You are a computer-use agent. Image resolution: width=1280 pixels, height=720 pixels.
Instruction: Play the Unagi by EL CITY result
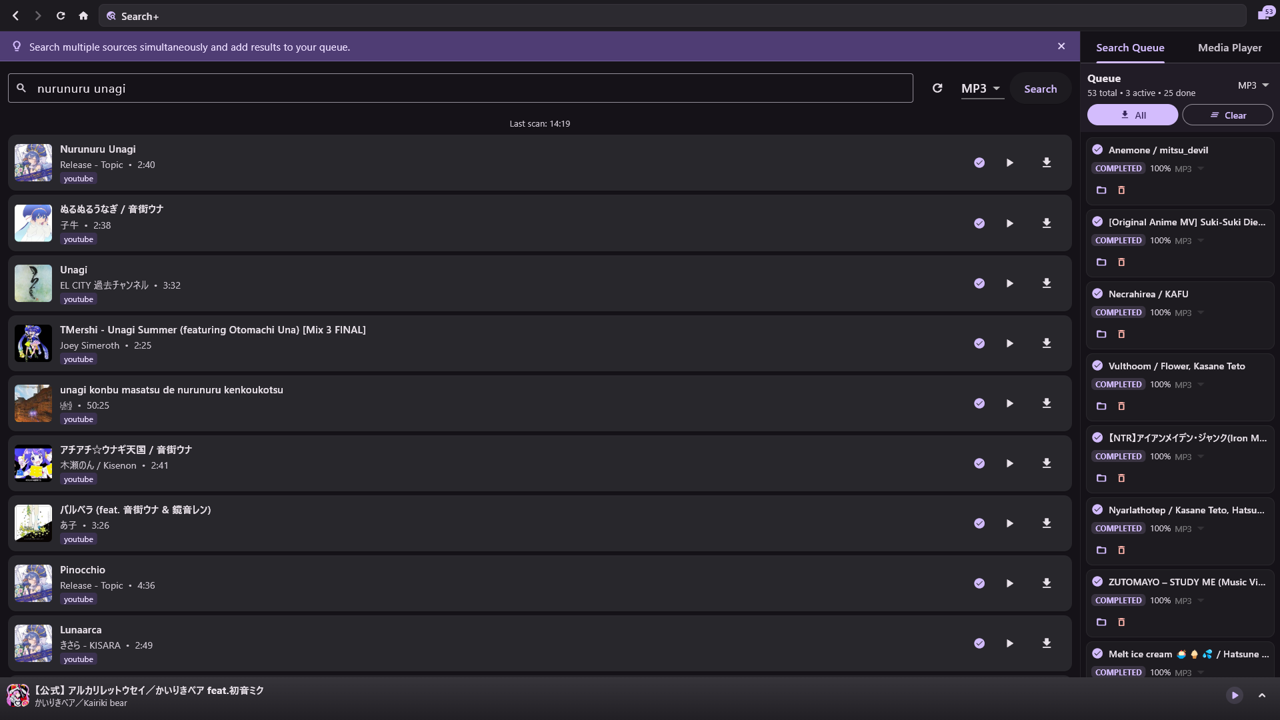coord(1009,283)
